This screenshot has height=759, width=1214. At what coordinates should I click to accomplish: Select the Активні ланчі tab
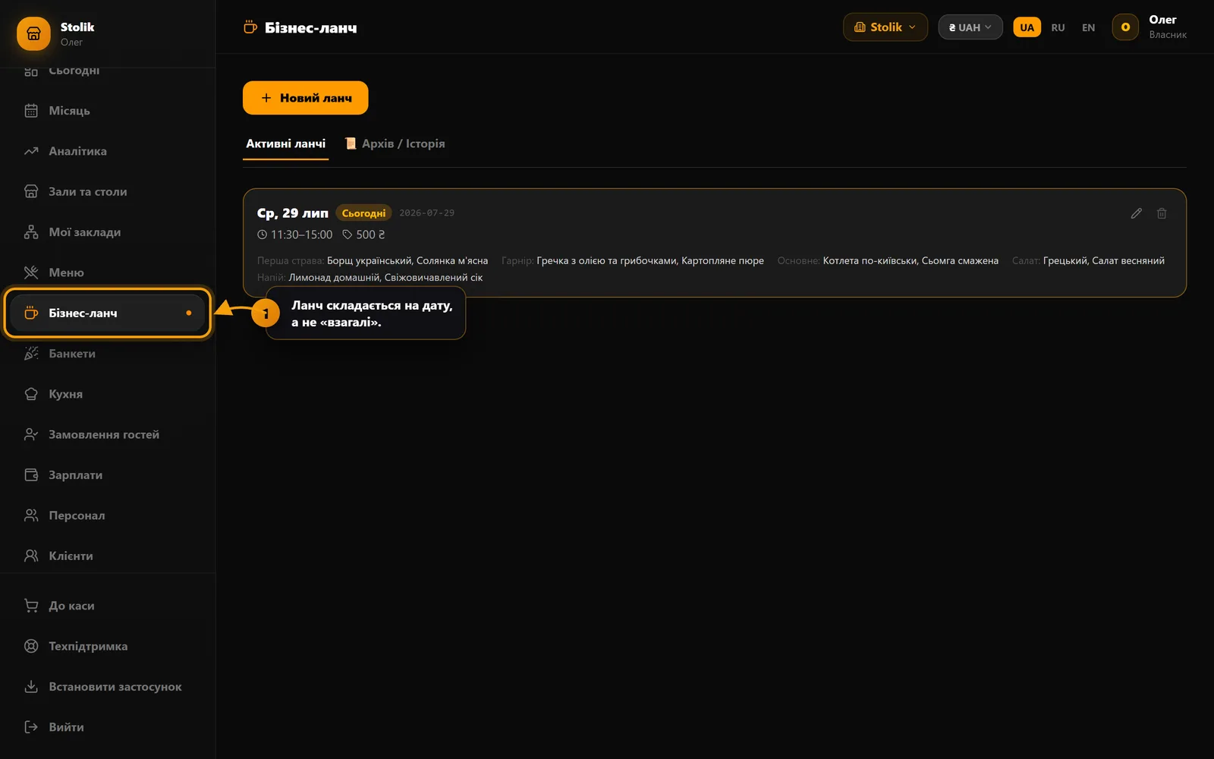(x=285, y=143)
